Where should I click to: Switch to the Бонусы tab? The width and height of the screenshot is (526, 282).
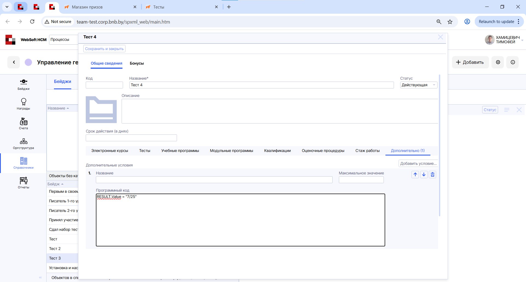tap(137, 64)
